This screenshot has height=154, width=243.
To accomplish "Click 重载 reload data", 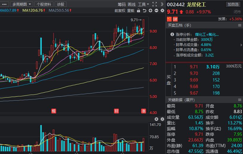I will click(131, 11).
